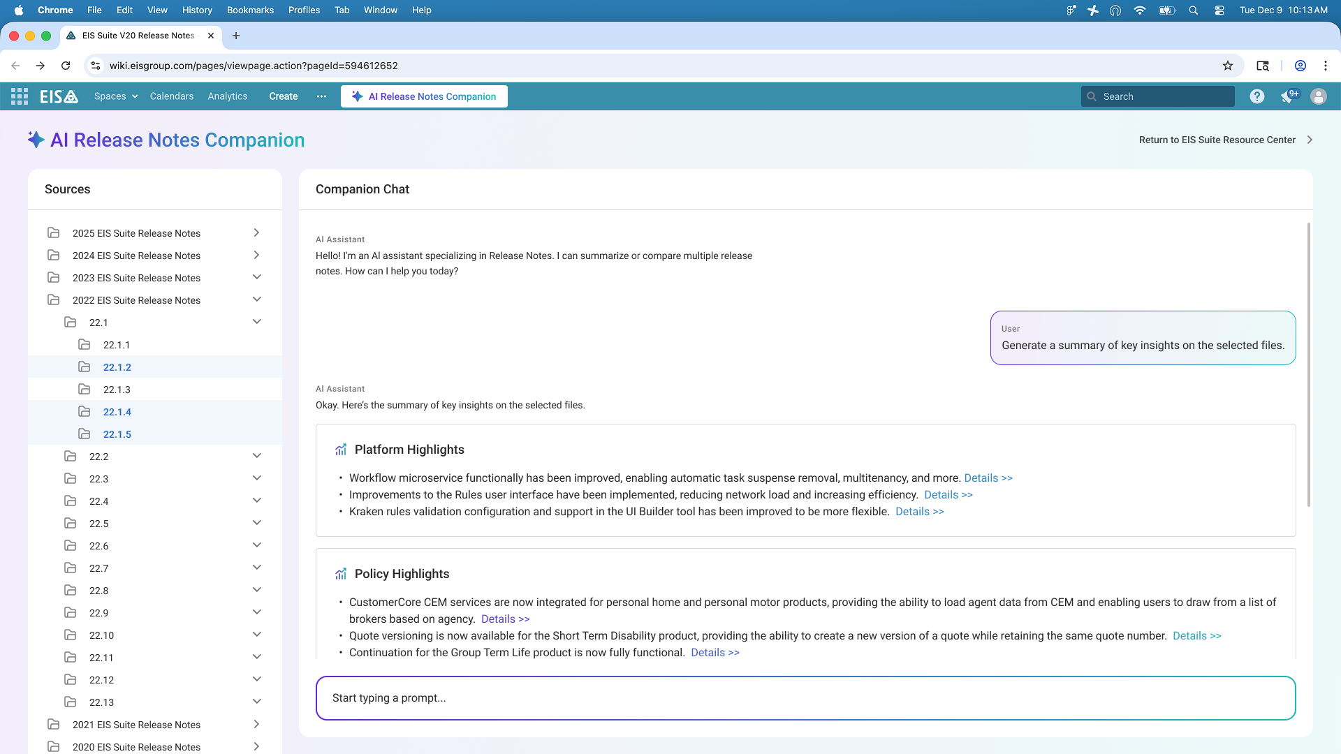This screenshot has height=754, width=1341.
Task: Select the 22.1.3 release notes source
Action: pos(117,390)
